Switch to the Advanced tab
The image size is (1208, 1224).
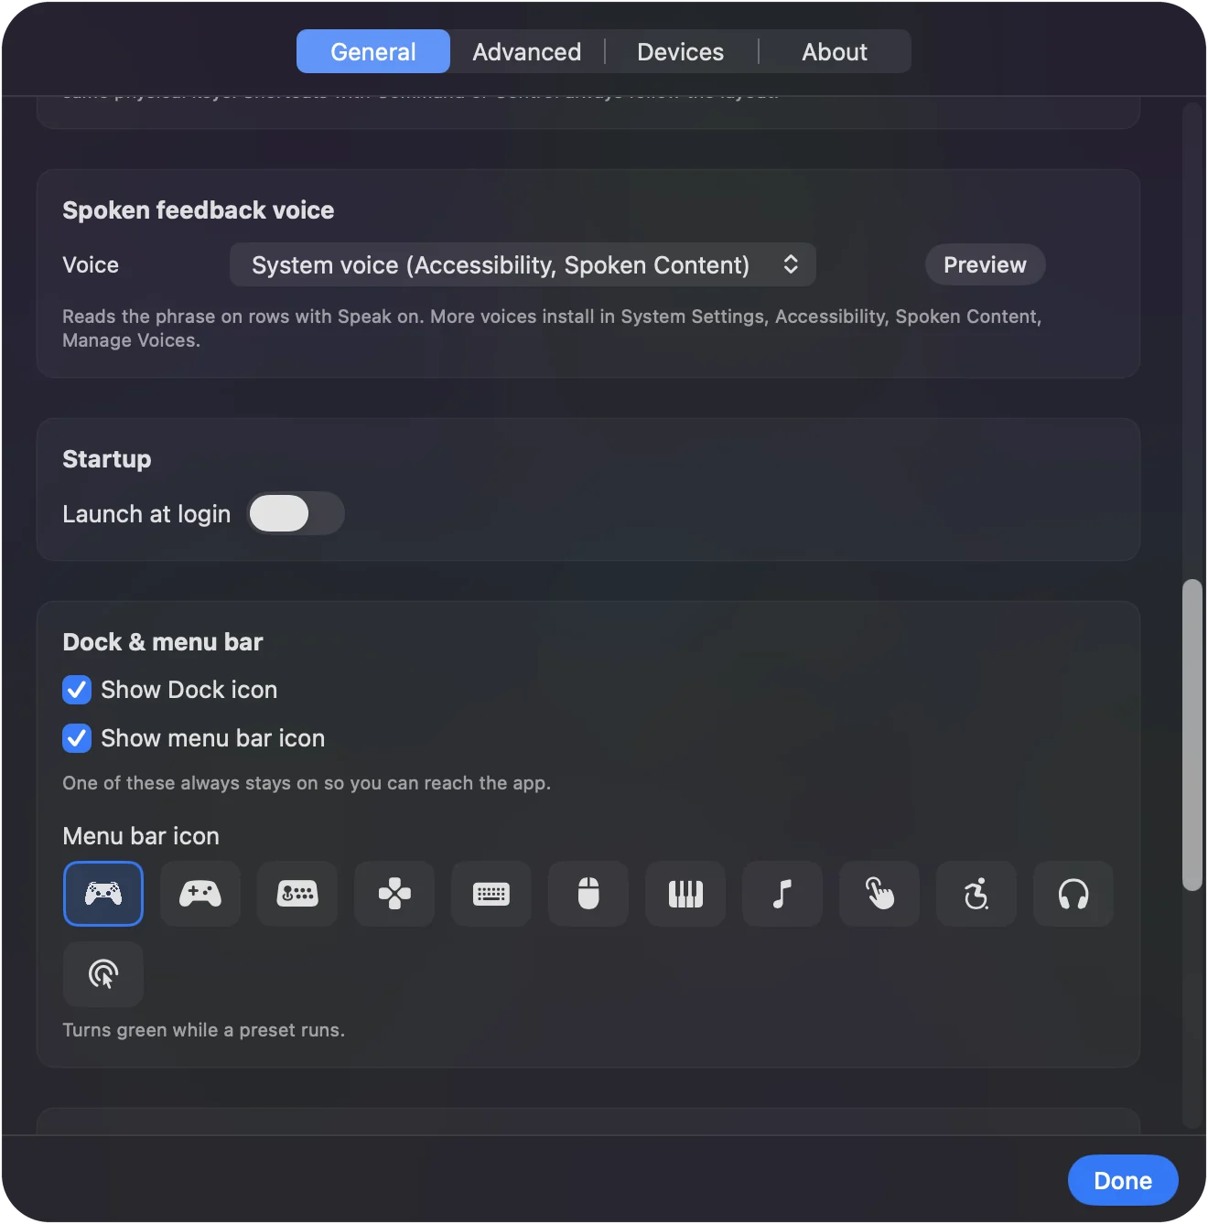pos(527,51)
